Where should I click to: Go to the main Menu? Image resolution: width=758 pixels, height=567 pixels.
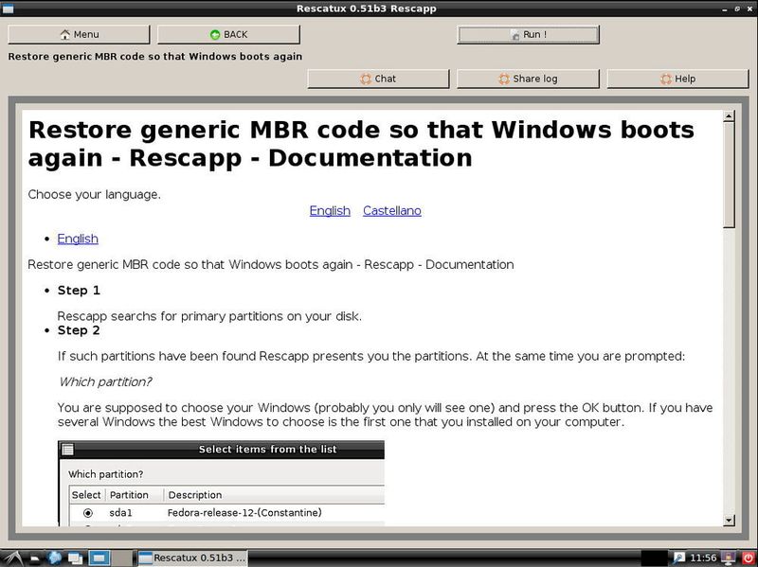(x=79, y=34)
